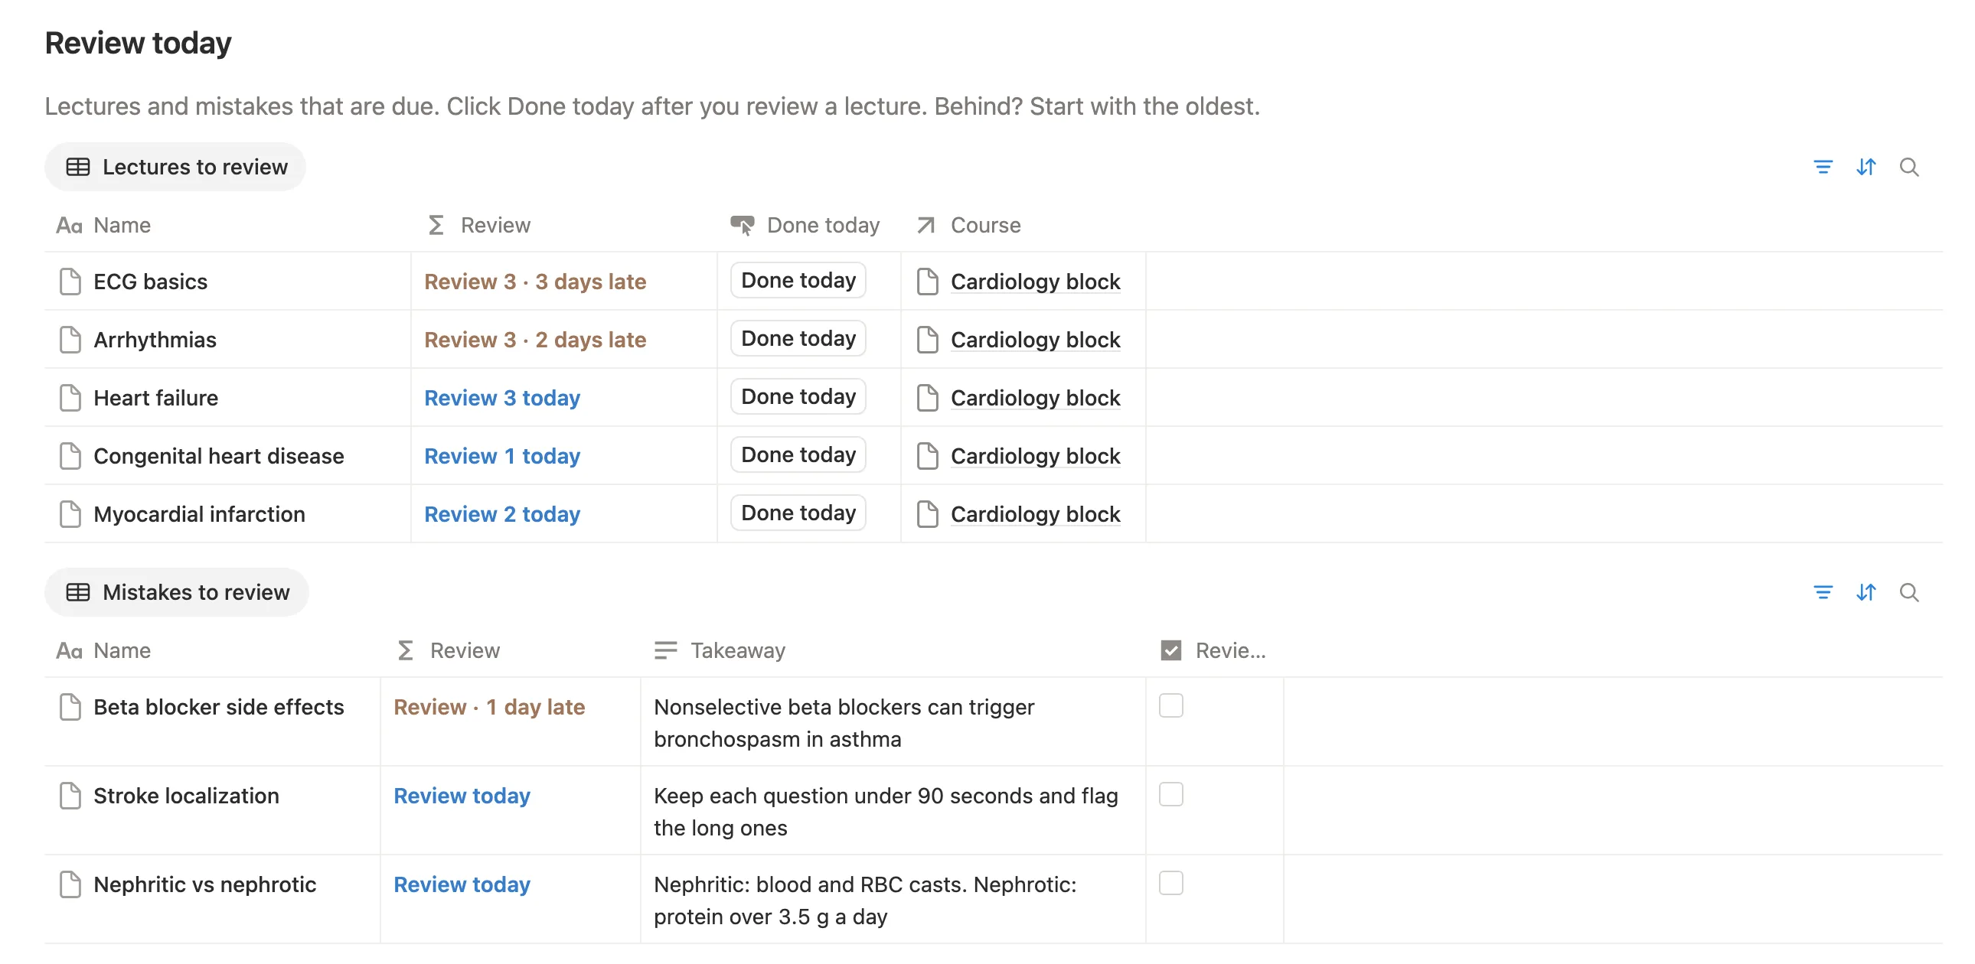Click page icon beside Nephritic vs nephrotic
Screen dimensions: 1975x964
pyautogui.click(x=70, y=884)
